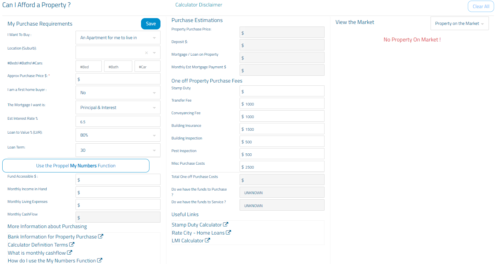Use the Proppel My Numbers Function button
The image size is (497, 264).
tap(76, 166)
